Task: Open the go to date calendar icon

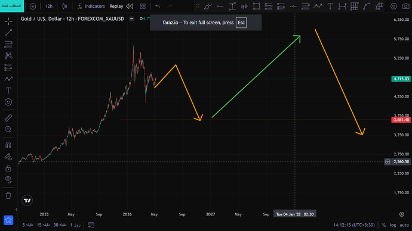Action: click(x=91, y=224)
